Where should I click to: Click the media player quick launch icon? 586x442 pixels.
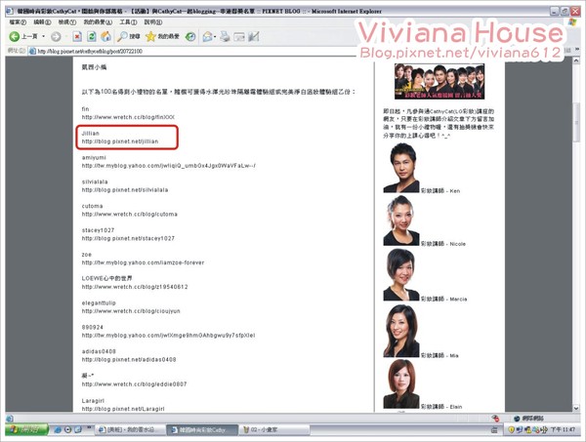pyautogui.click(x=67, y=429)
